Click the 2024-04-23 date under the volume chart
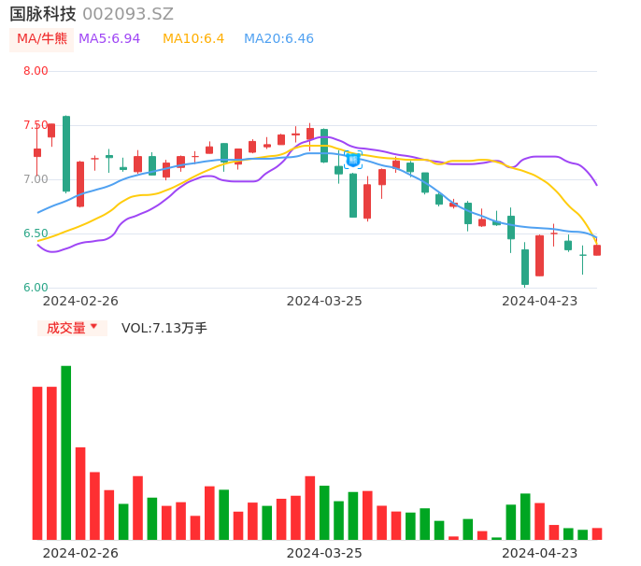This screenshot has width=641, height=566. tap(540, 553)
